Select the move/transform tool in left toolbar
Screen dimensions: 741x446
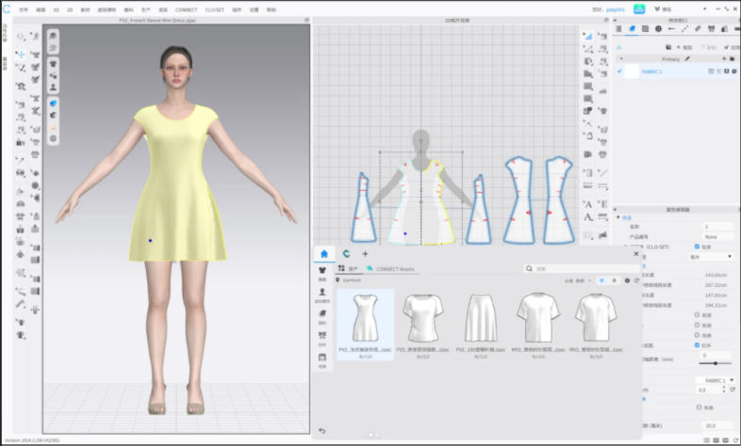21,55
